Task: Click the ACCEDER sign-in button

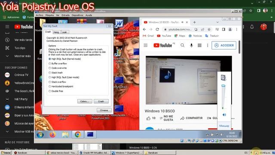Action: [x=224, y=45]
